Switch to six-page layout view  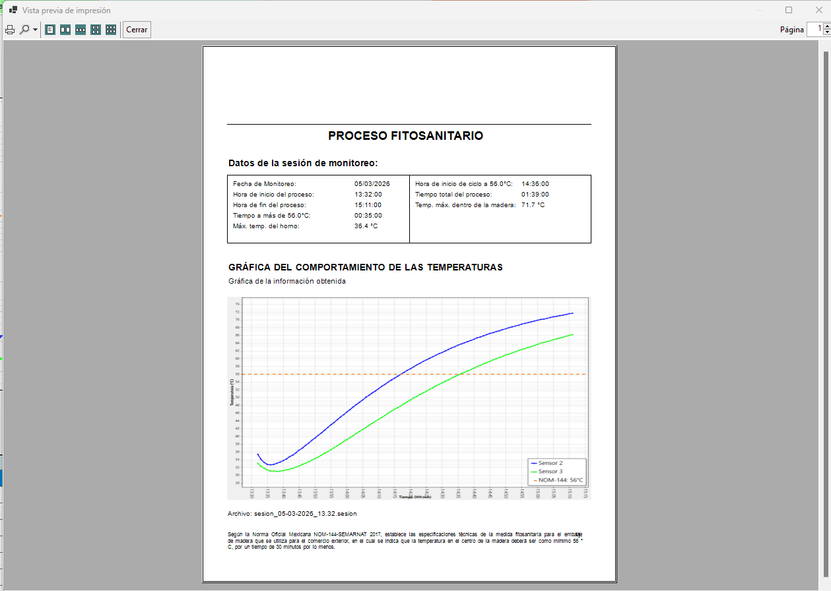tap(111, 30)
